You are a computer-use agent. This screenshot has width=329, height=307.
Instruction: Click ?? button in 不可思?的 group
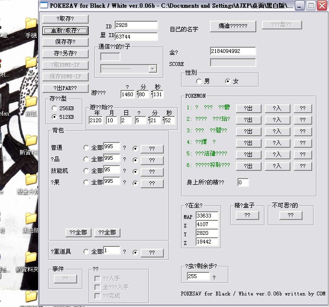coord(291,215)
